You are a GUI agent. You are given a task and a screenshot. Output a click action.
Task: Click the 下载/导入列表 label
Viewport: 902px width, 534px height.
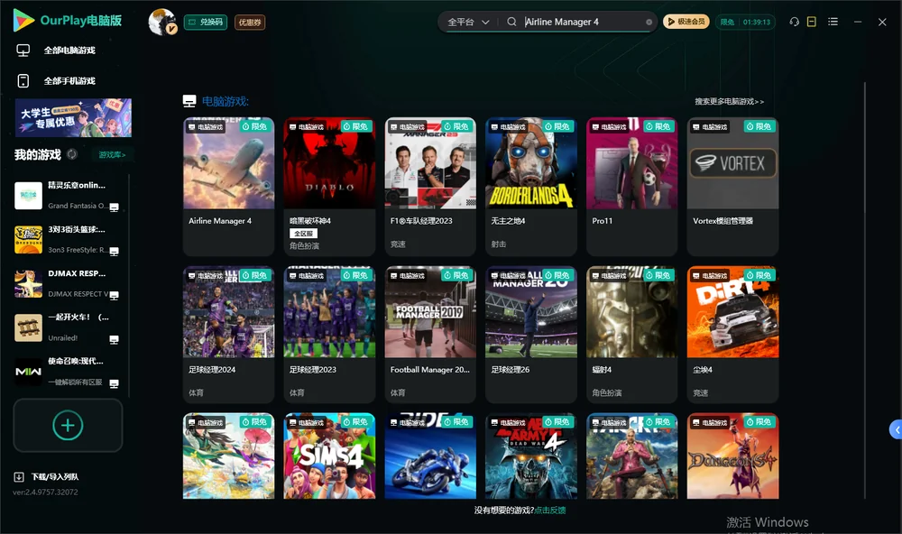point(55,477)
